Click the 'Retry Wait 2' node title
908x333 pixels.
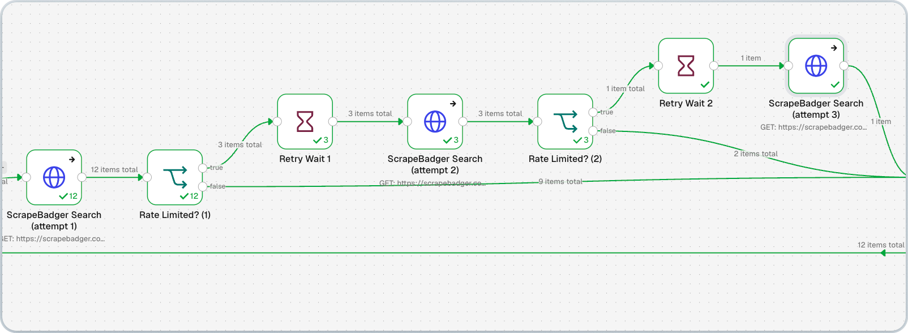686,103
